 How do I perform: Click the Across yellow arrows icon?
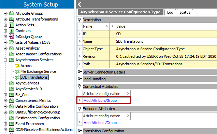tap(17, 66)
